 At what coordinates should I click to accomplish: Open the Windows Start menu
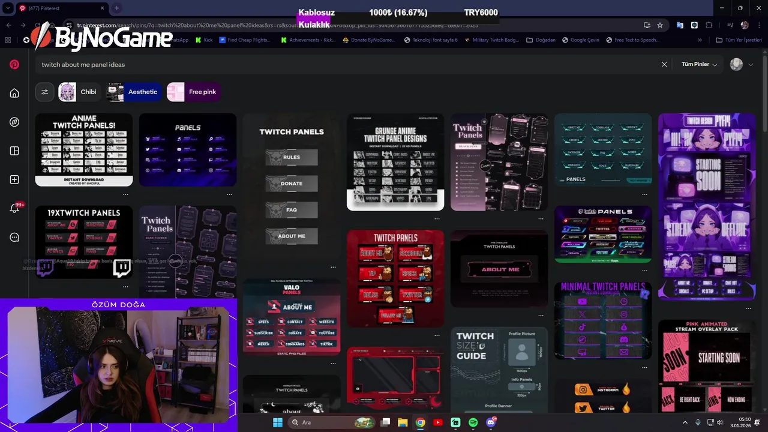click(x=277, y=422)
